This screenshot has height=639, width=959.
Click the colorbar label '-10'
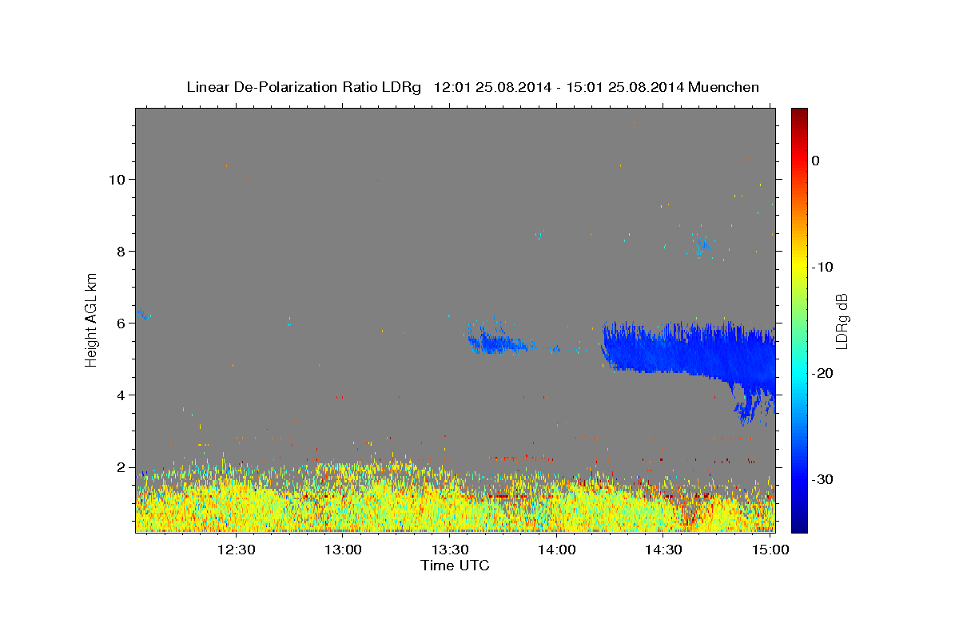point(823,267)
